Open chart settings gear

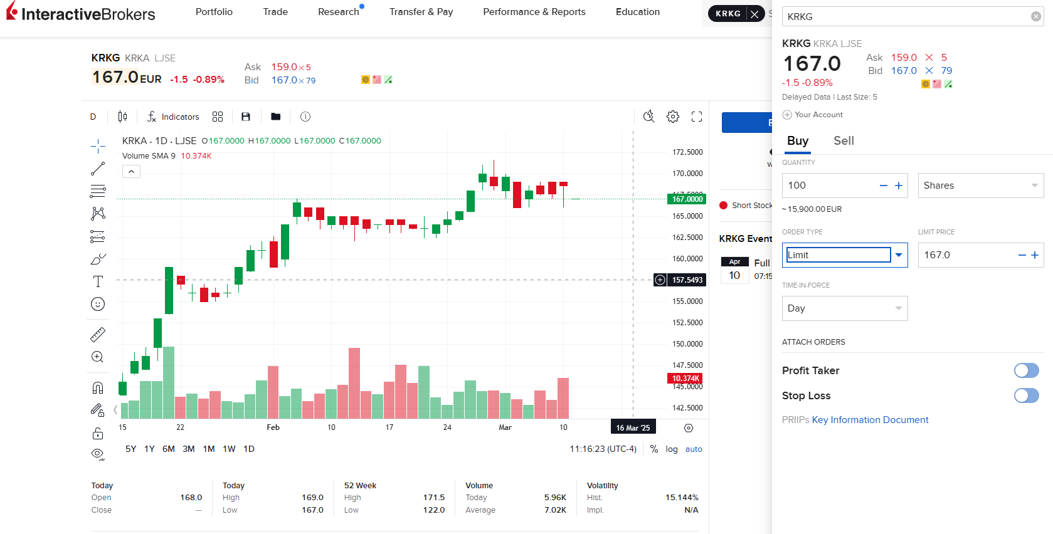pyautogui.click(x=673, y=117)
